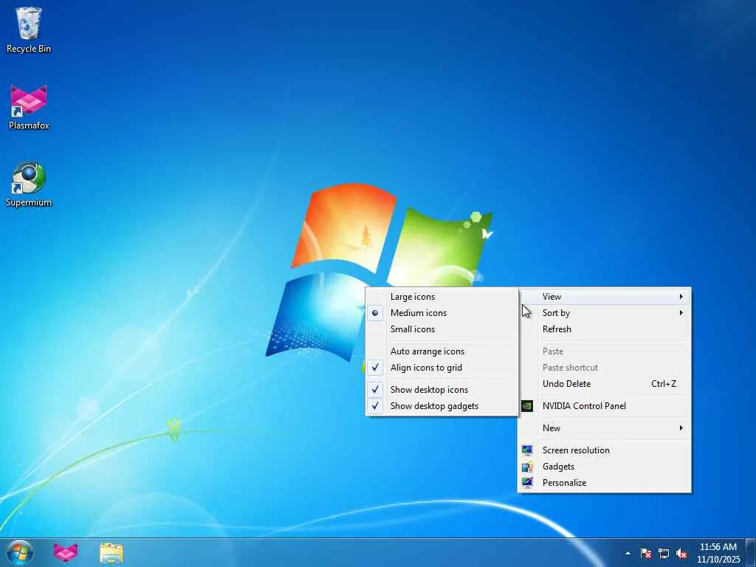Toggle Show desktop gadgets
The image size is (756, 567).
click(x=441, y=406)
